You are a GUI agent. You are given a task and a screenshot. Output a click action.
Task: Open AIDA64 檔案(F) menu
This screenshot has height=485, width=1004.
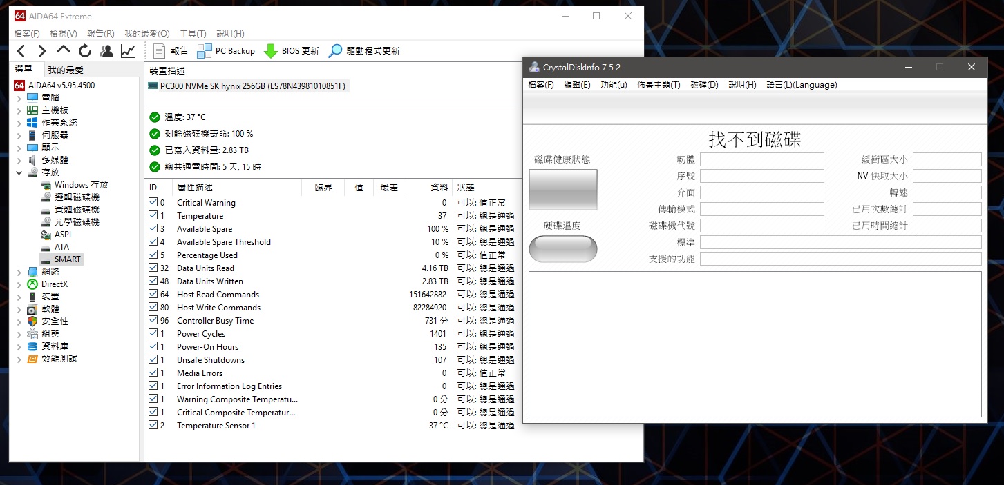tap(27, 33)
